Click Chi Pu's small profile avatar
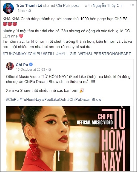137x172 pixels. [10, 66]
